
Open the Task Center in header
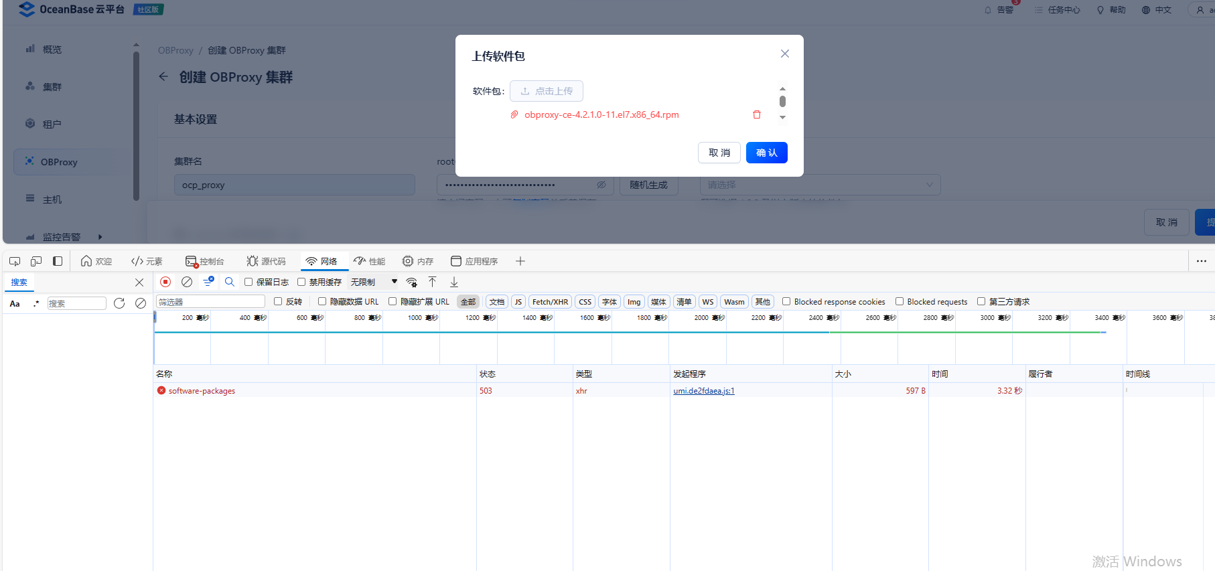pyautogui.click(x=1057, y=9)
